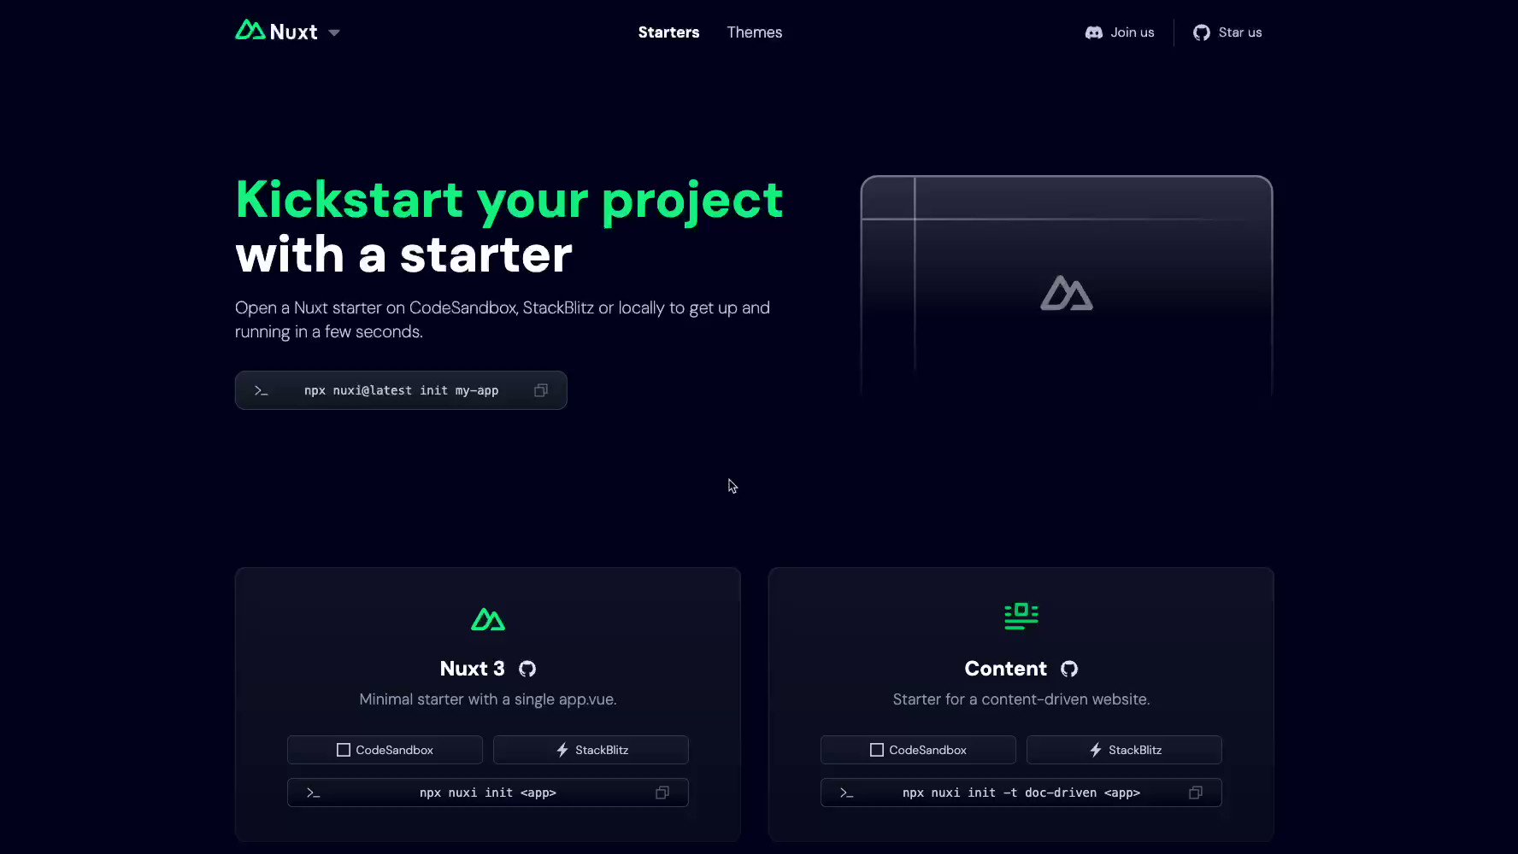Switch to the Starters tab

pos(668,32)
